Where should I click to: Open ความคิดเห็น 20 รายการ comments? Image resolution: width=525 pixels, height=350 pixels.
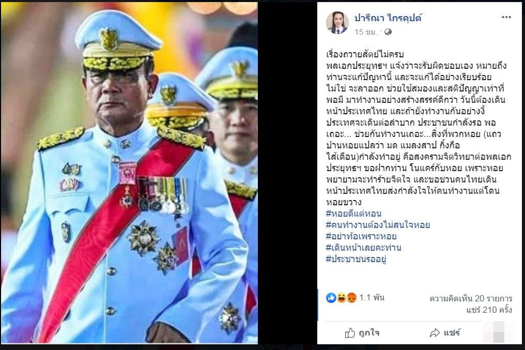coord(471,298)
